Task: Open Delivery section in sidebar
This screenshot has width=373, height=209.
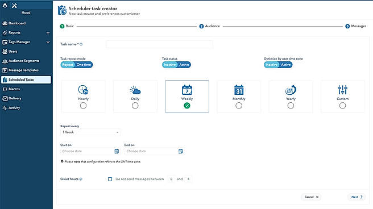Action: [15, 98]
